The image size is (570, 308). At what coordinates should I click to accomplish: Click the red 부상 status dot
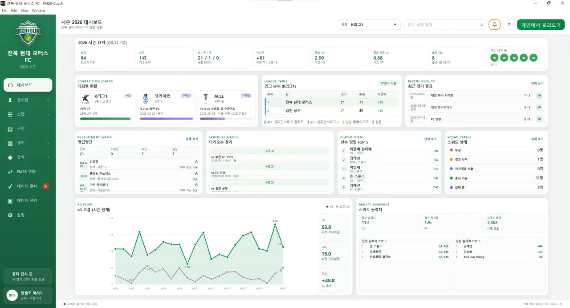[x=452, y=150]
